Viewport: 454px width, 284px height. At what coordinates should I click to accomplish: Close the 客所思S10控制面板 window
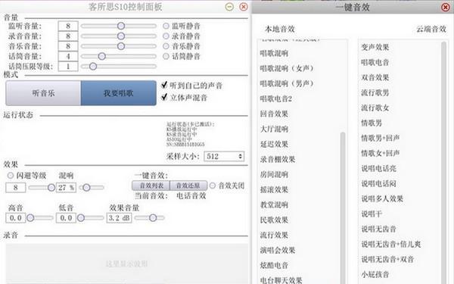[x=244, y=7]
